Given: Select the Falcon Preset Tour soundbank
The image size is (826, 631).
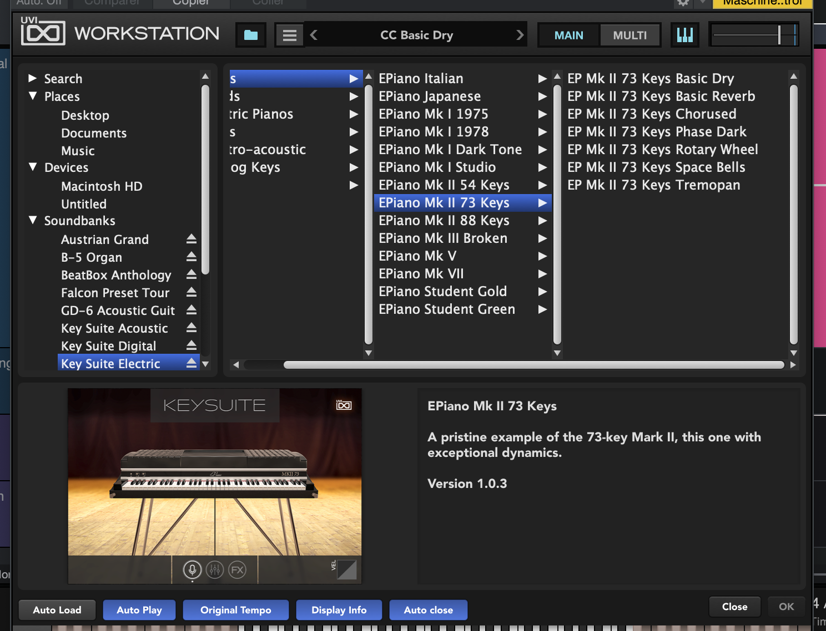Looking at the screenshot, I should [115, 293].
